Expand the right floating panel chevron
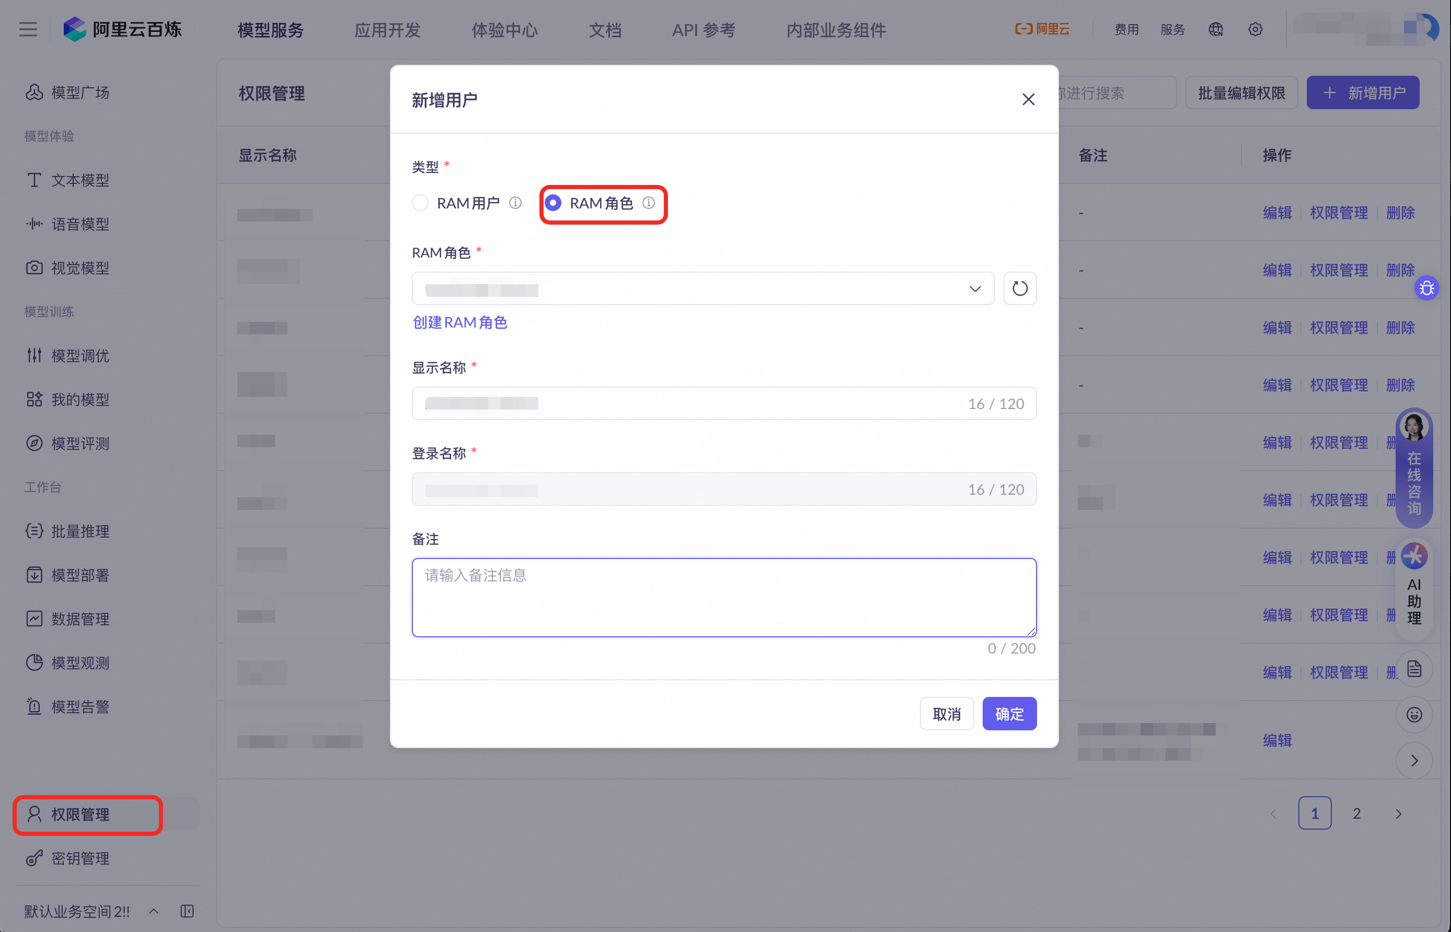Image resolution: width=1451 pixels, height=932 pixels. (x=1413, y=761)
